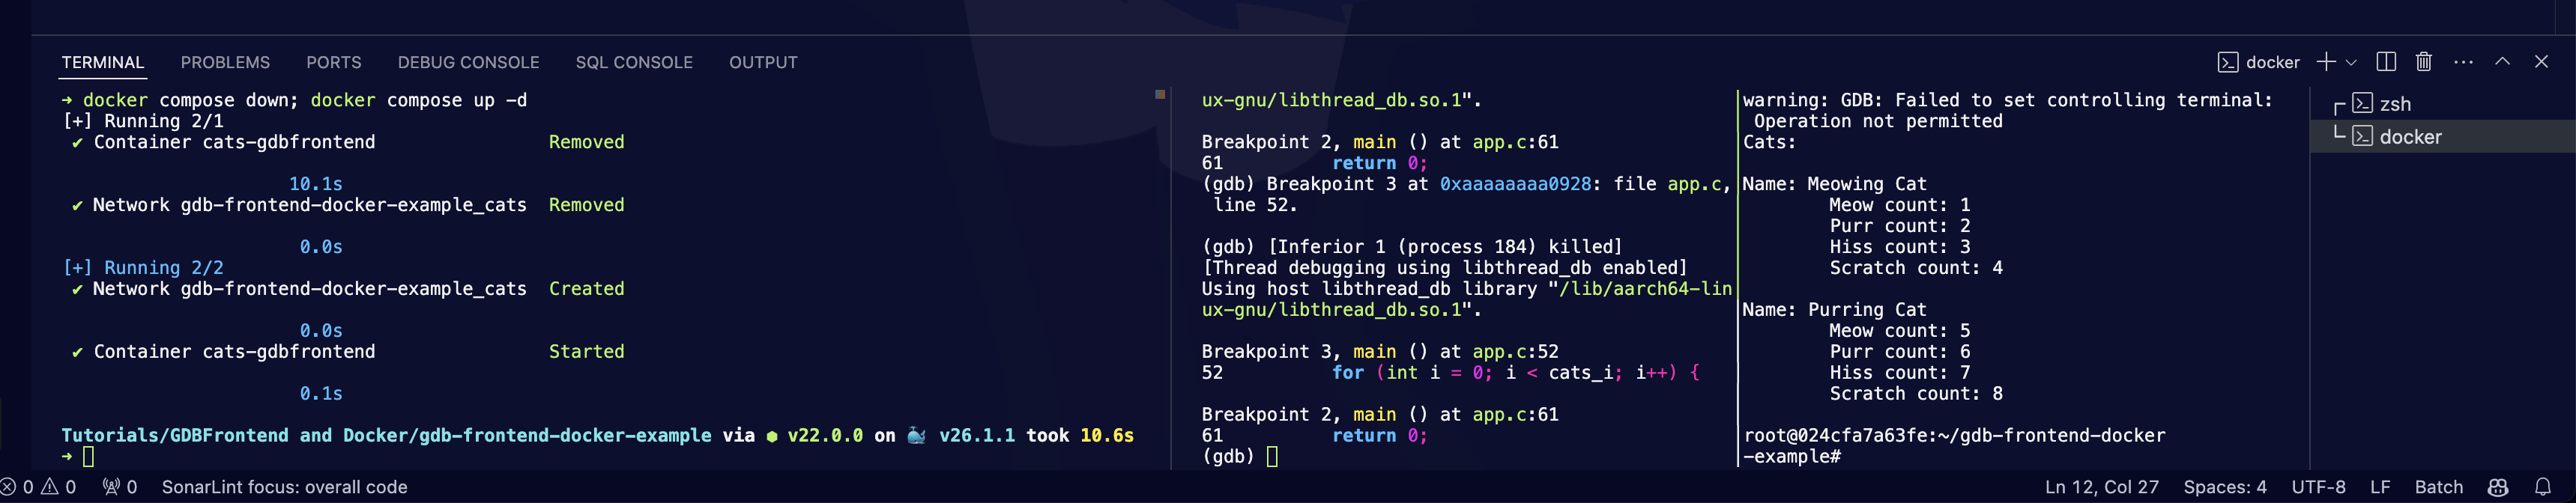Open the panel's more actions ellipsis menu
This screenshot has height=503, width=2576.
pos(2464,62)
